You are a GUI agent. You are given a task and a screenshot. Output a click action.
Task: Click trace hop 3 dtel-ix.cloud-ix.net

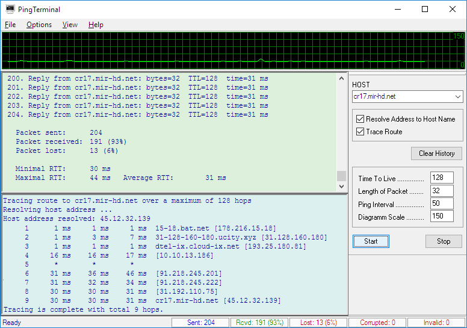pos(165,246)
